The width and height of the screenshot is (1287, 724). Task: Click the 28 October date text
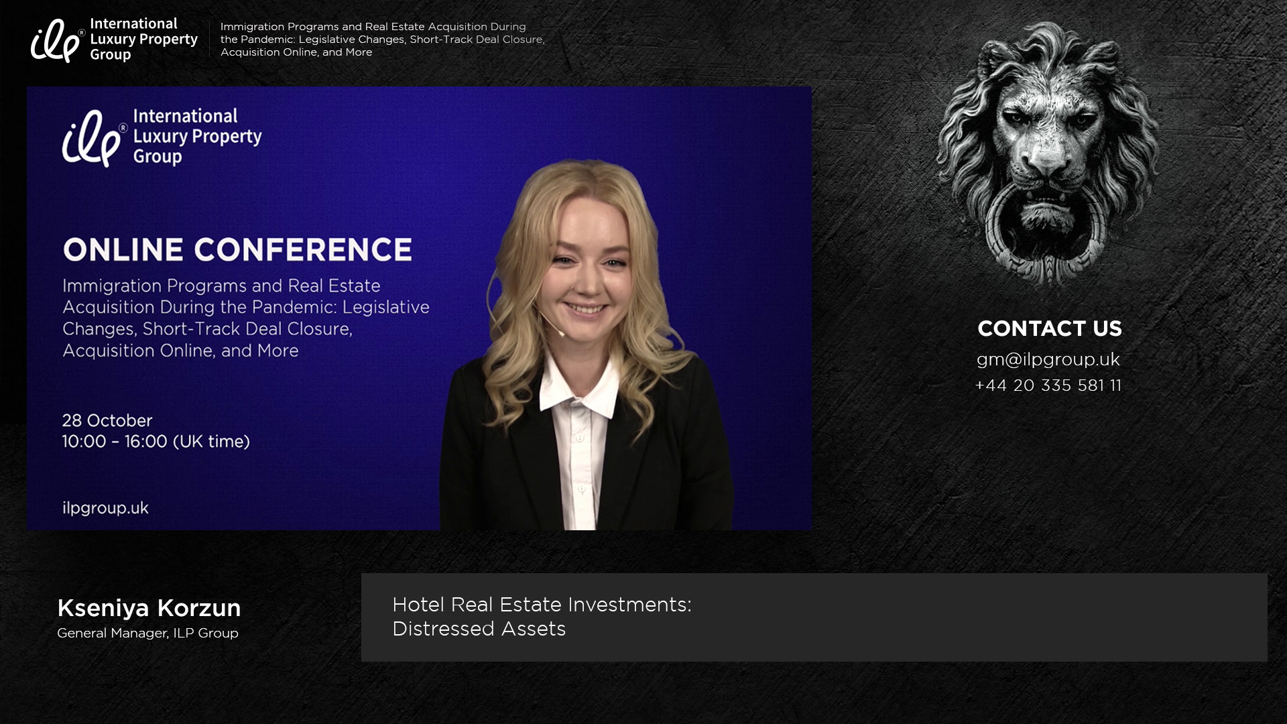[107, 420]
